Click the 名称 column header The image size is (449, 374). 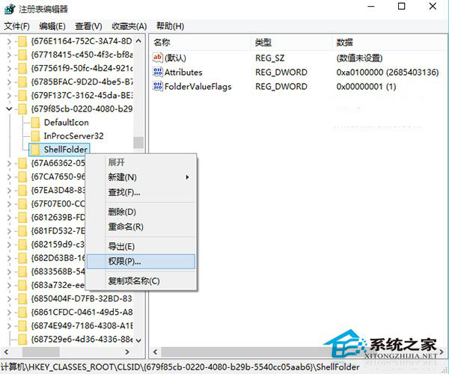coord(200,43)
